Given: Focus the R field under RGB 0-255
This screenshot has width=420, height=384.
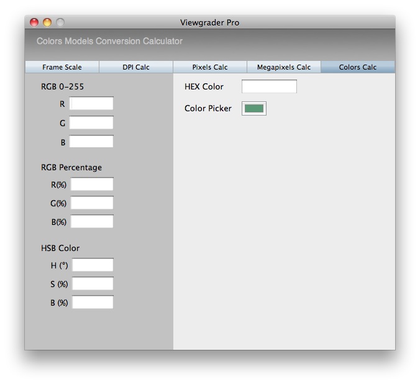Looking at the screenshot, I should 91,103.
